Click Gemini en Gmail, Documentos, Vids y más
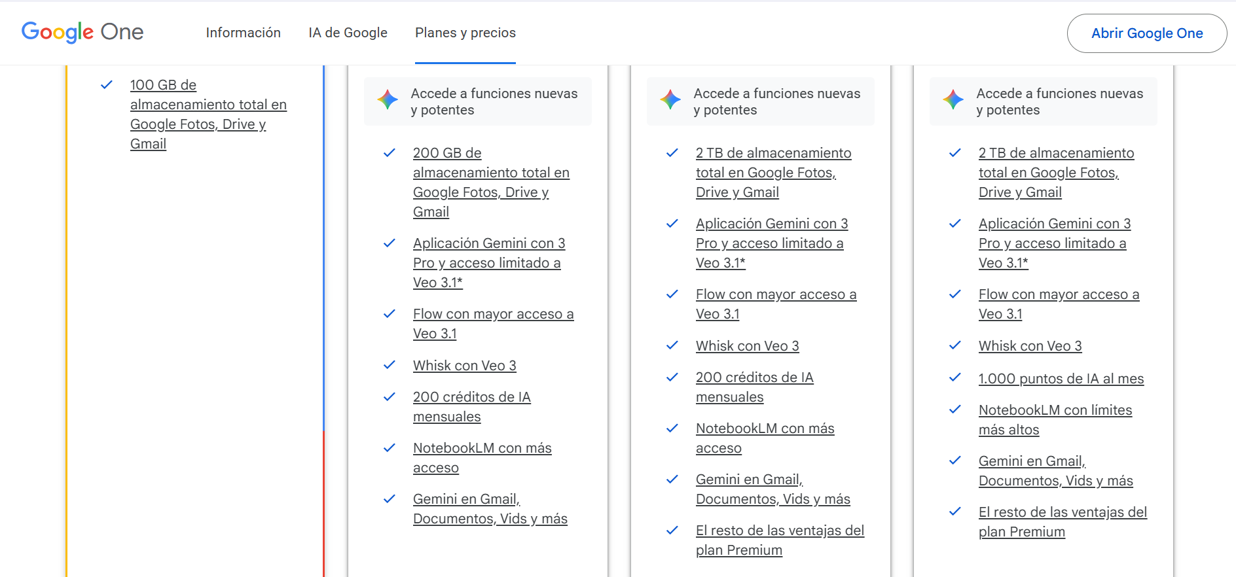 click(490, 508)
